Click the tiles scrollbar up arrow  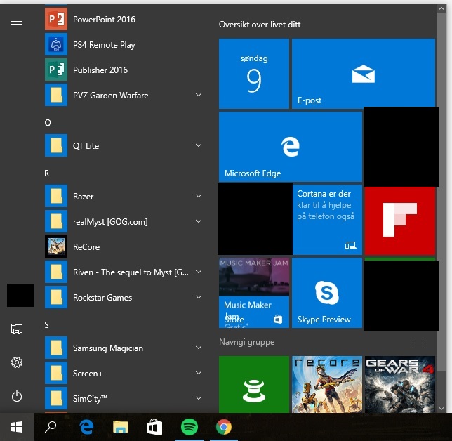click(441, 8)
